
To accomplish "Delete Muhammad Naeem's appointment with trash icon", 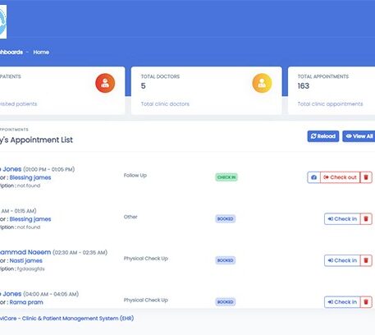I will point(366,260).
